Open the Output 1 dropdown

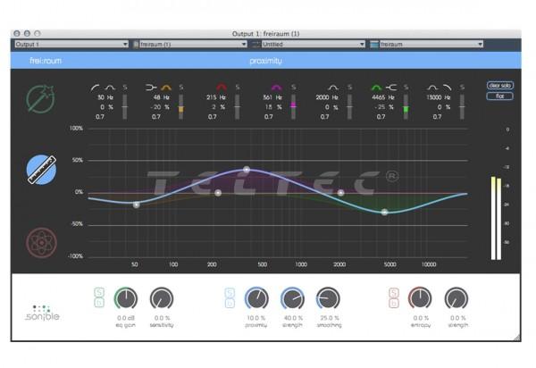[71, 43]
